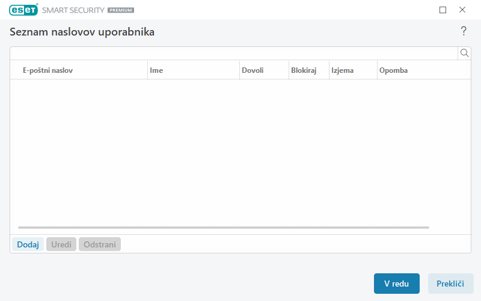Image resolution: width=481 pixels, height=301 pixels.
Task: Confirm with the V redu button
Action: coord(397,284)
